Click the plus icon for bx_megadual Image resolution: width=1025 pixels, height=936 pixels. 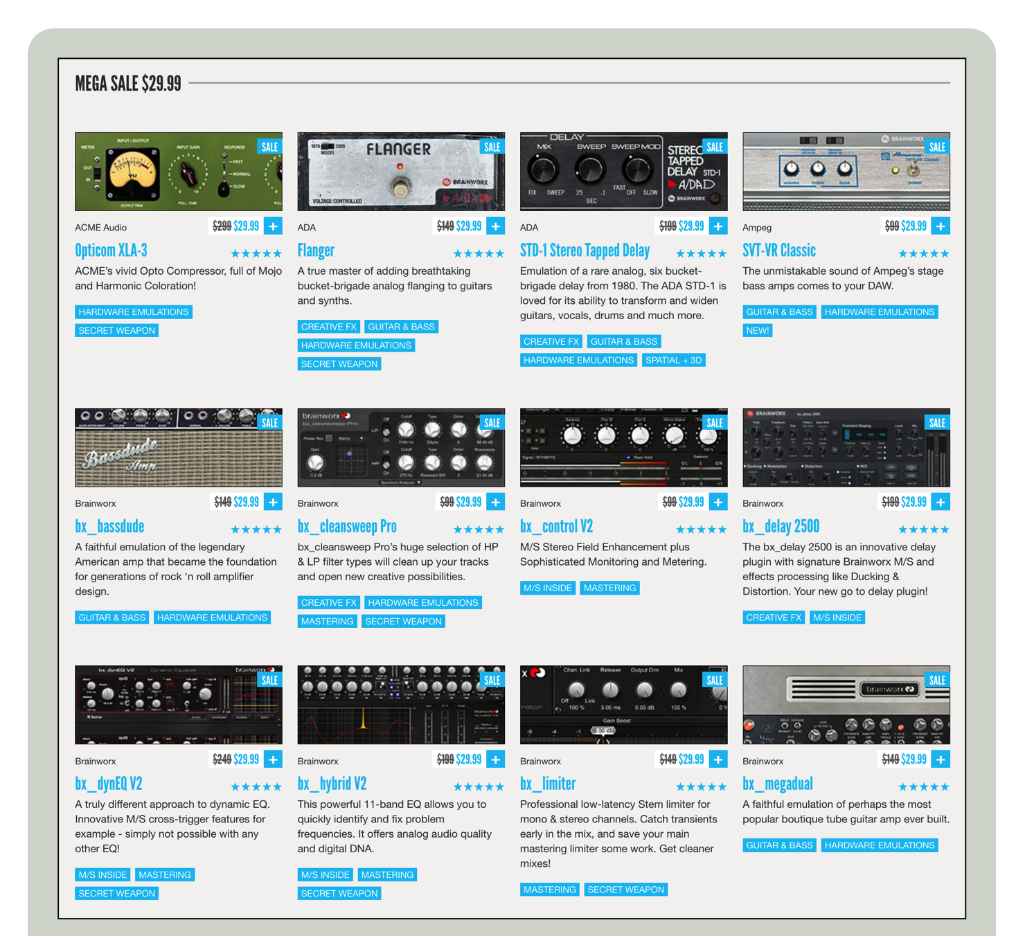941,759
